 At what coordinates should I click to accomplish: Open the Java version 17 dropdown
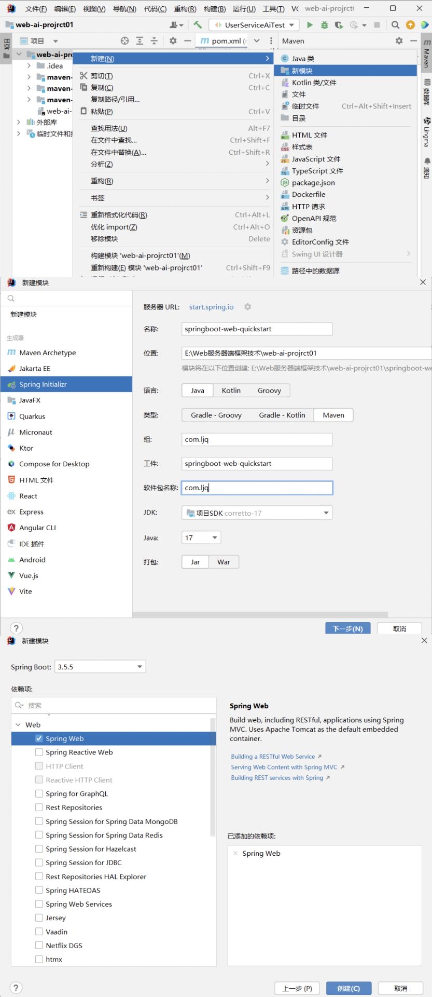(201, 537)
